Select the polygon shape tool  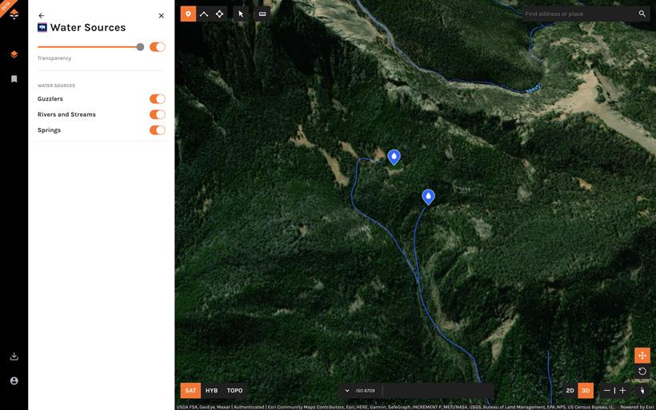coord(220,14)
